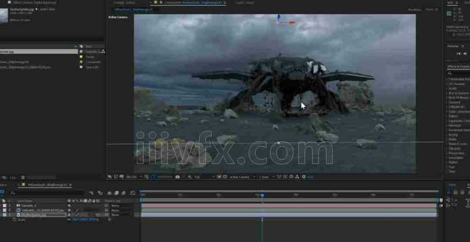Click the fast previews icon below viewer
The width and height of the screenshot is (470, 242).
pyautogui.click(x=286, y=177)
